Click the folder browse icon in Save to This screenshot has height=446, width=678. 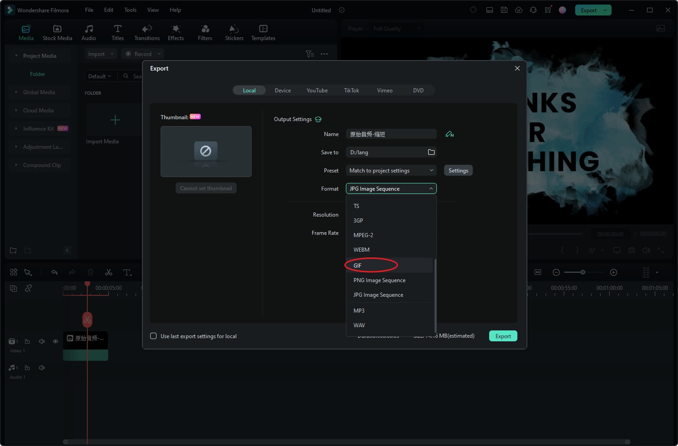tap(431, 152)
